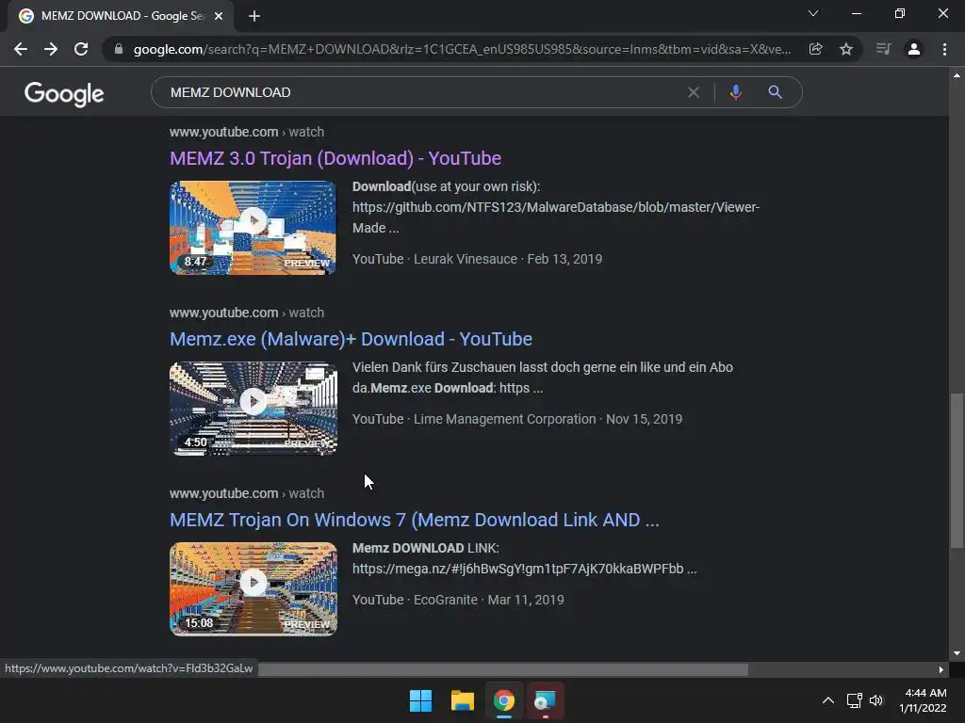Image resolution: width=965 pixels, height=723 pixels.
Task: Click the github.com NTFS123 MalwareDatabase text
Action: (556, 207)
